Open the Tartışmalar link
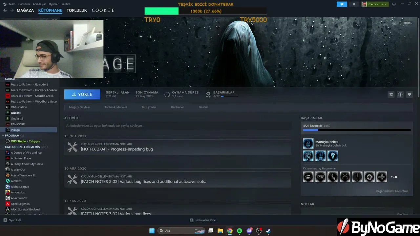This screenshot has width=420, height=236. 149,107
